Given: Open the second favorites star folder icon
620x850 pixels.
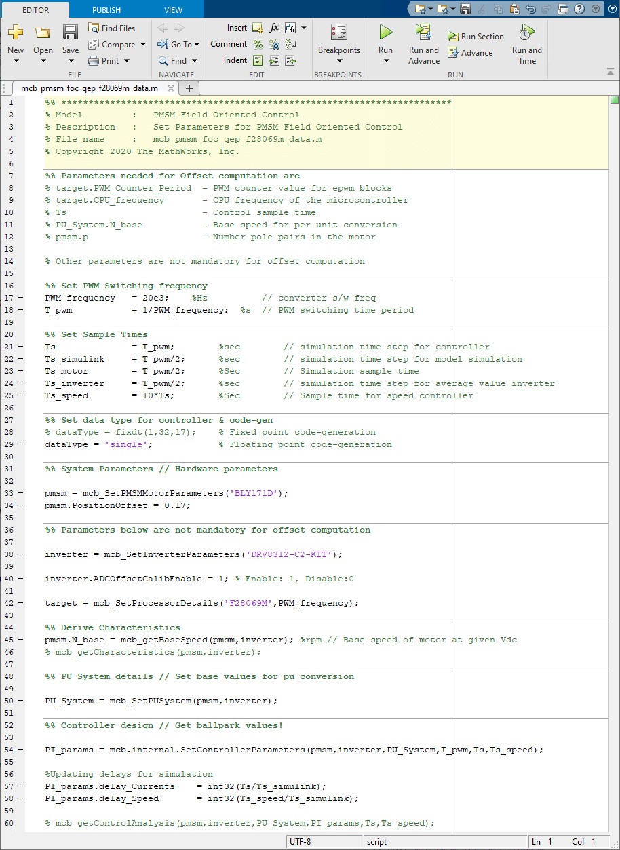Looking at the screenshot, I should click(444, 9).
